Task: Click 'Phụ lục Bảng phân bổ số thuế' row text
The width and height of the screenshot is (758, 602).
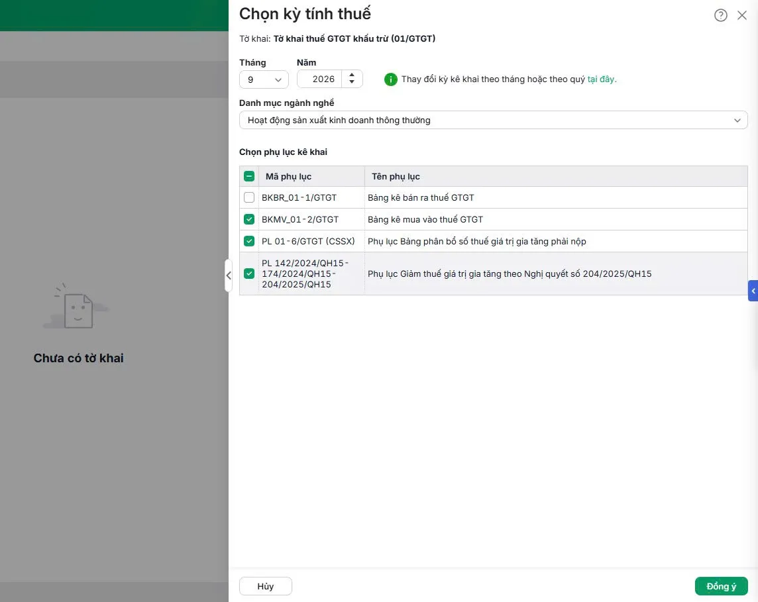Action: tap(476, 241)
